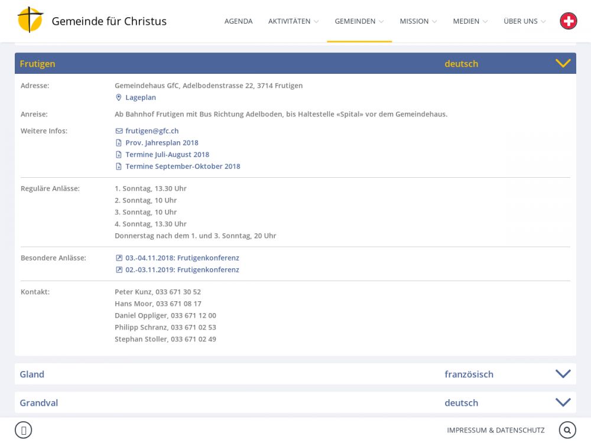Expand the Gland section
Screen dimensions: 591x443
click(x=563, y=374)
